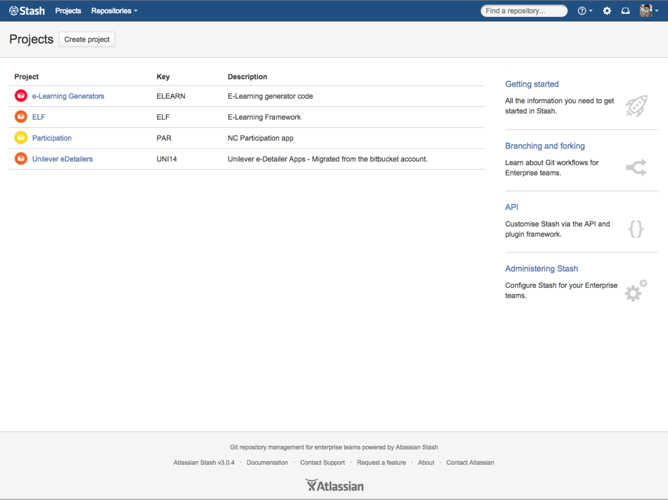Open the e-Learning Generators project link
This screenshot has height=500, width=668.
[68, 96]
